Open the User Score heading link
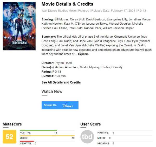The height and width of the screenshot is (147, 156). click(90, 124)
